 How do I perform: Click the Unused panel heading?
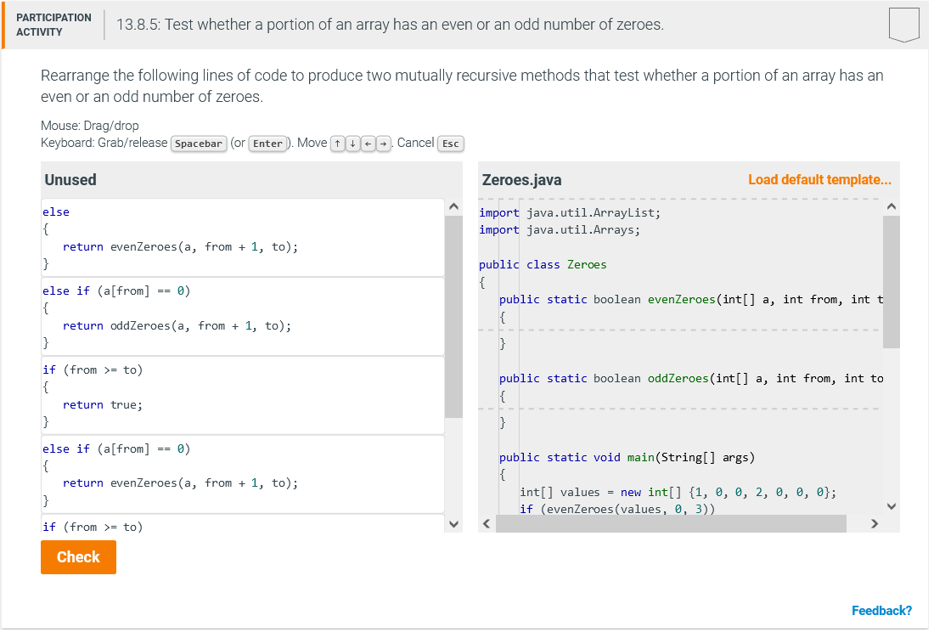(x=70, y=181)
